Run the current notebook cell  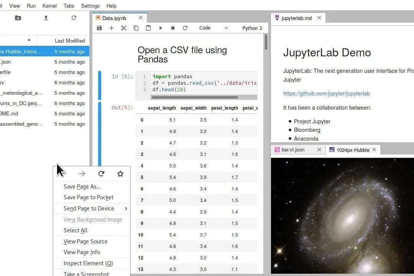[x=161, y=28]
